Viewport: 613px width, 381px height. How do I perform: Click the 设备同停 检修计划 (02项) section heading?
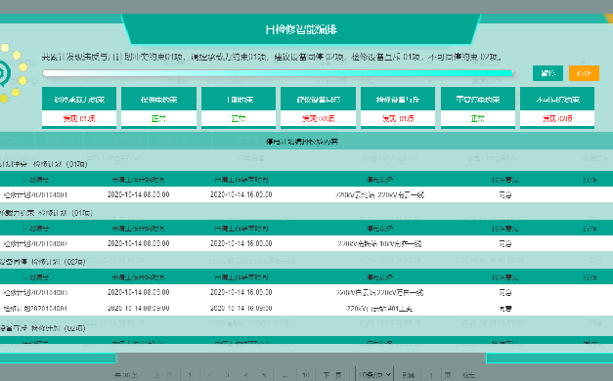point(43,262)
